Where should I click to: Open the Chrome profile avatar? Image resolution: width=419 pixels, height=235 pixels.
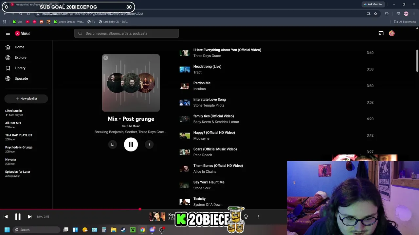[406, 14]
